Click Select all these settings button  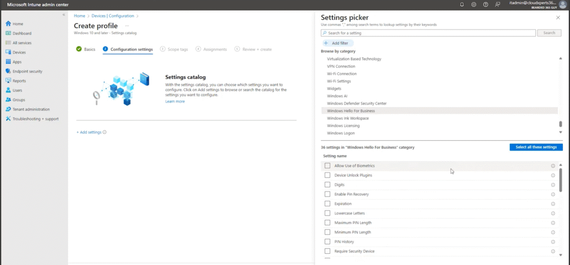(x=536, y=147)
